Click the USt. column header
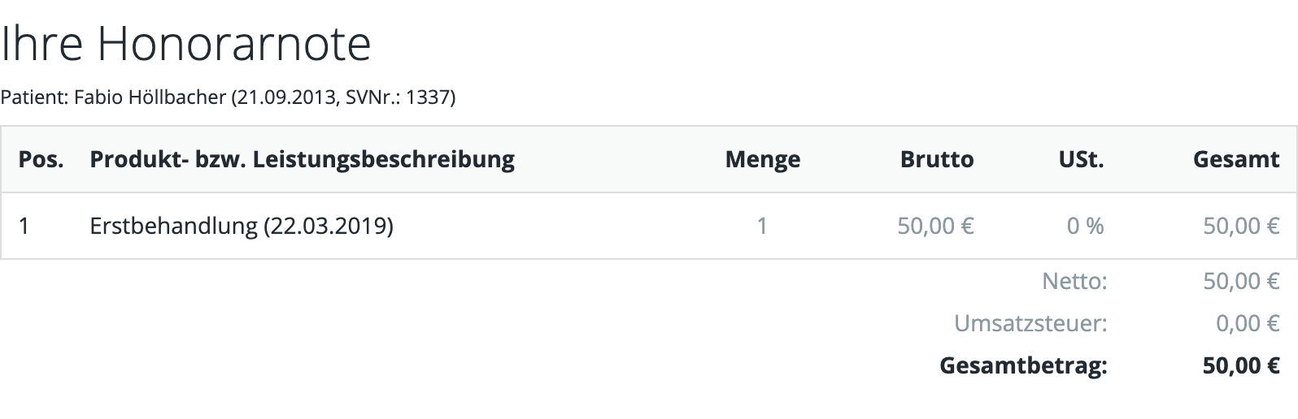Screen dimensions: 1298x419 [x=1081, y=159]
